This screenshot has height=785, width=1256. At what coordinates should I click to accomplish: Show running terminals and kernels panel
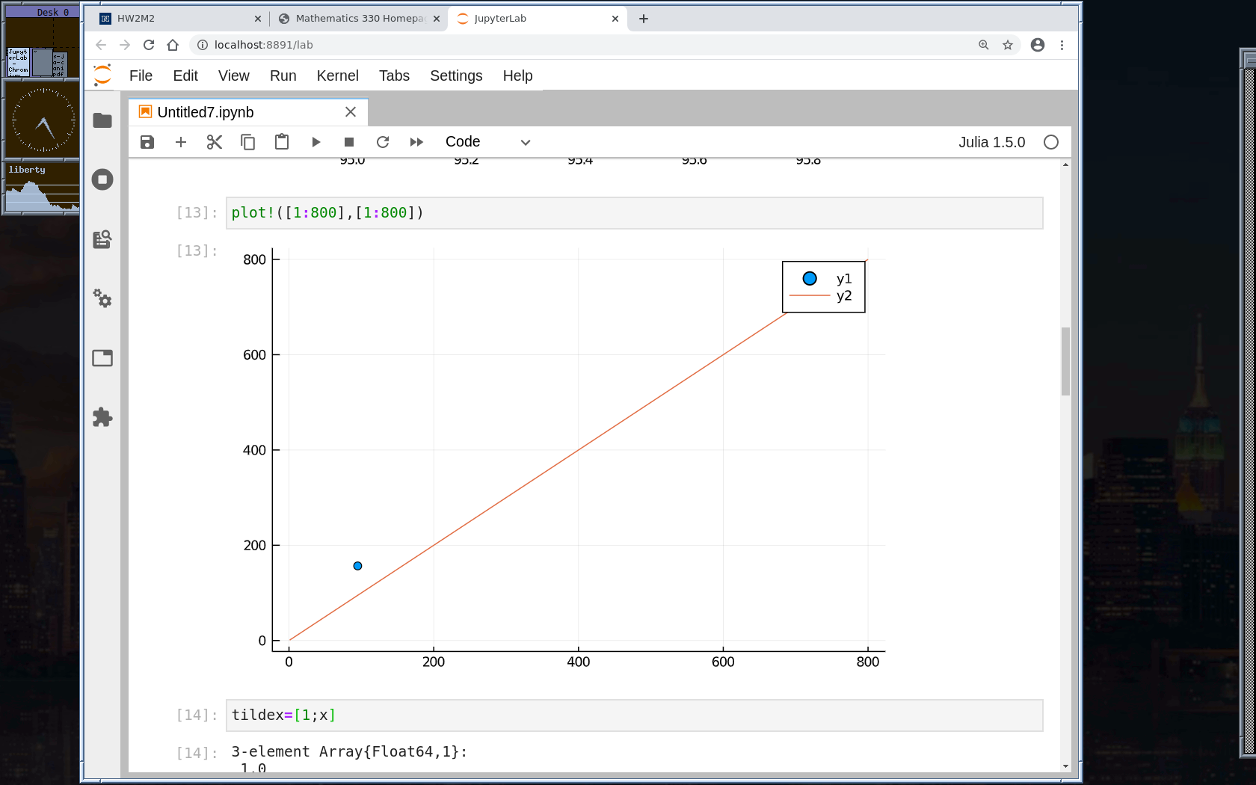pos(102,179)
